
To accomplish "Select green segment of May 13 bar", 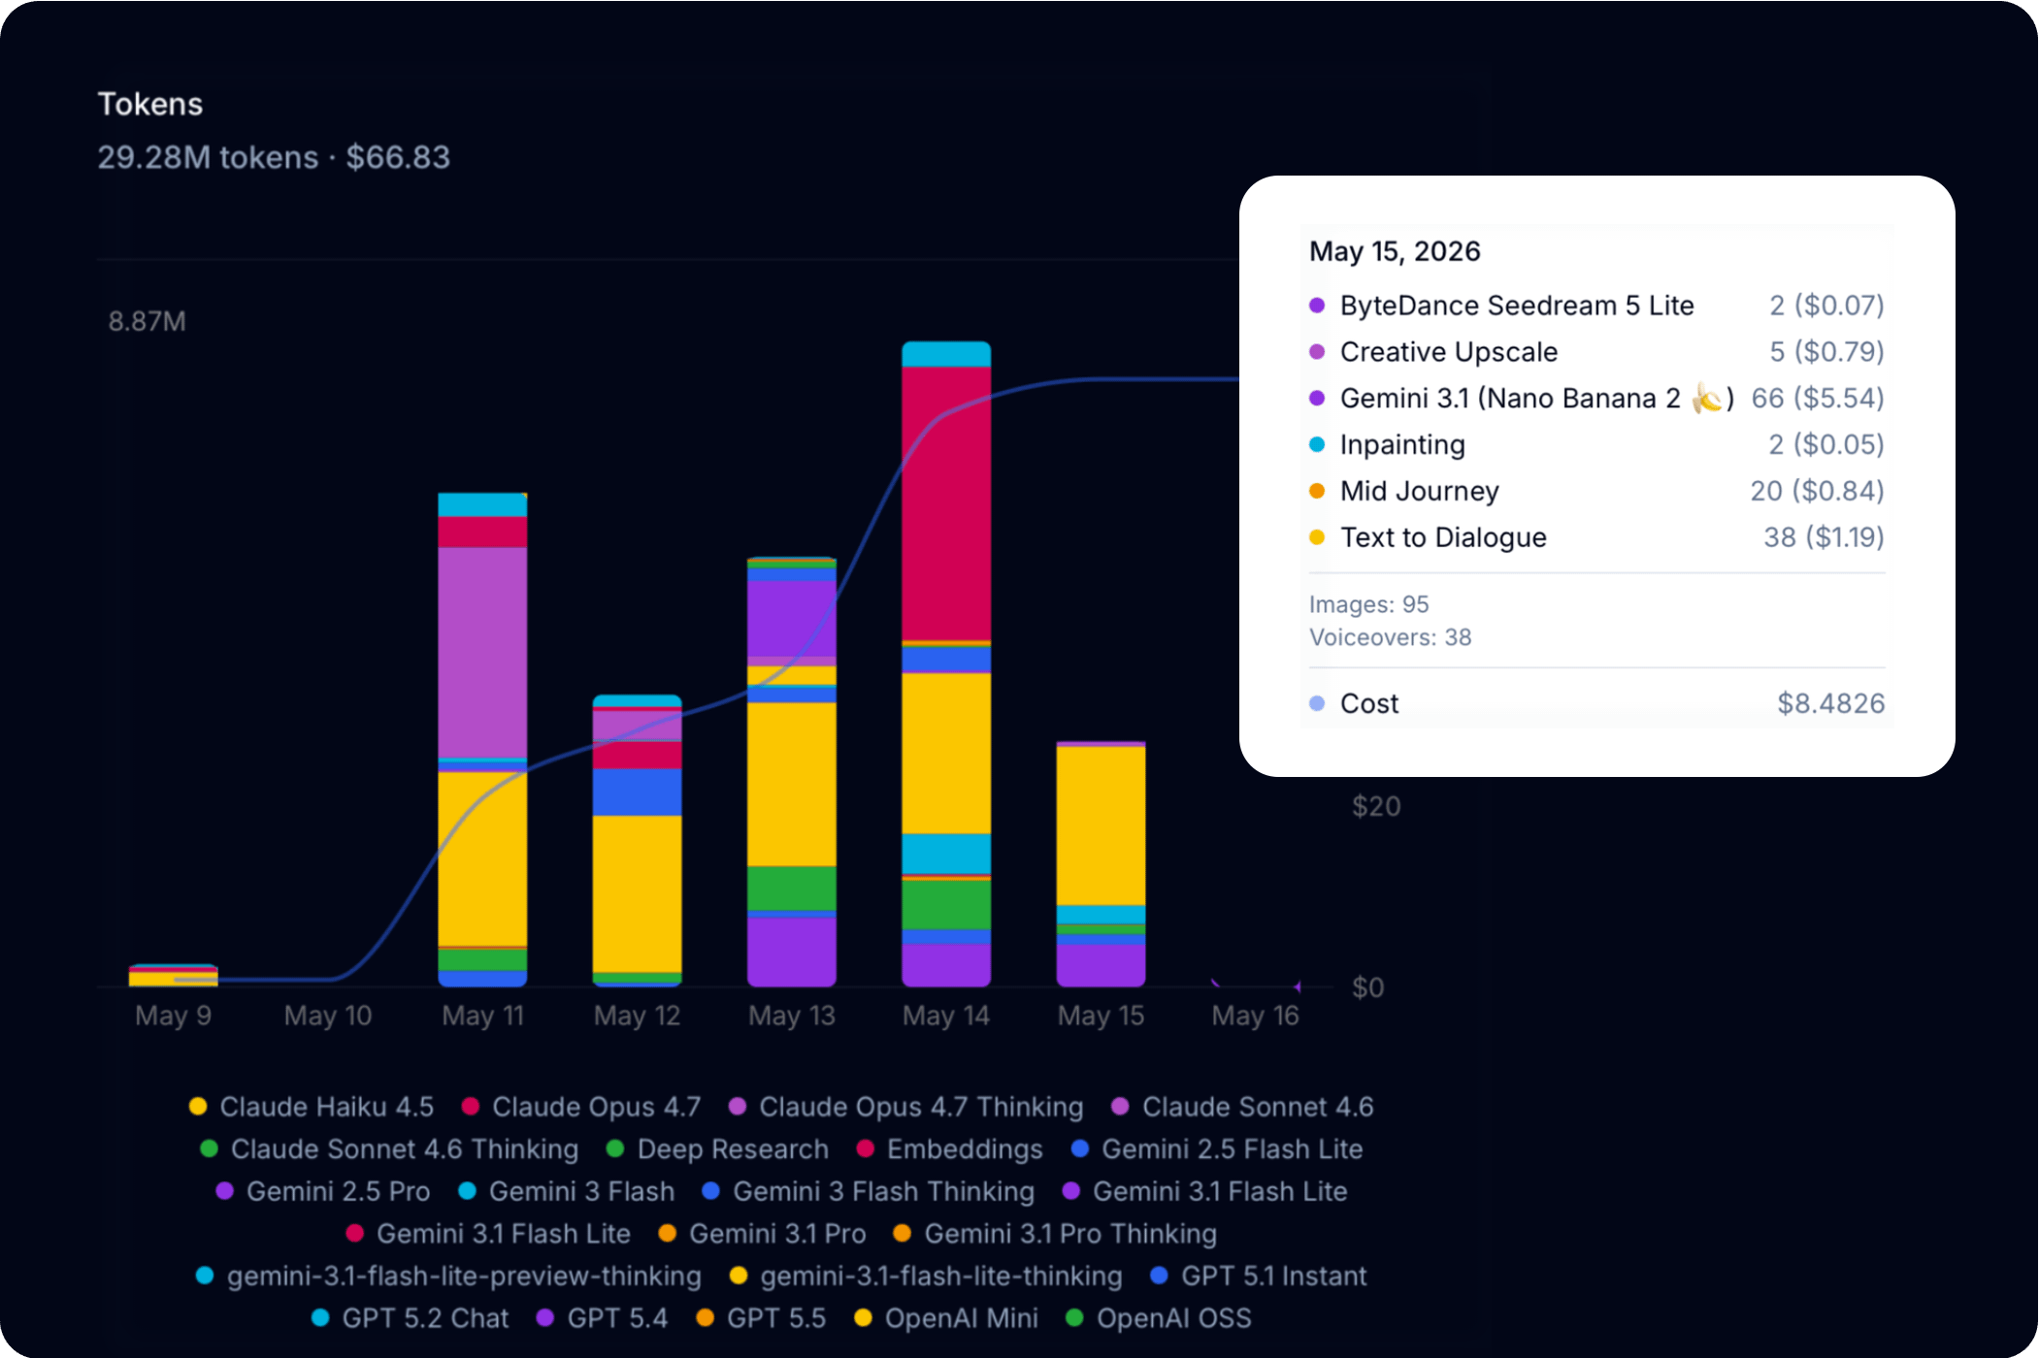I will tap(792, 889).
